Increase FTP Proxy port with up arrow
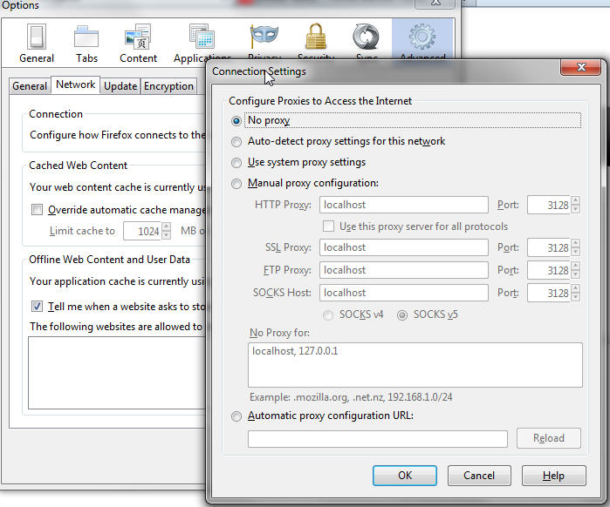The height and width of the screenshot is (507, 610). [x=576, y=266]
